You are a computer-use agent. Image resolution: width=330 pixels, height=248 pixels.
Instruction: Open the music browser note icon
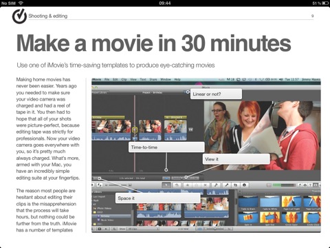pyautogui.click(x=300, y=185)
